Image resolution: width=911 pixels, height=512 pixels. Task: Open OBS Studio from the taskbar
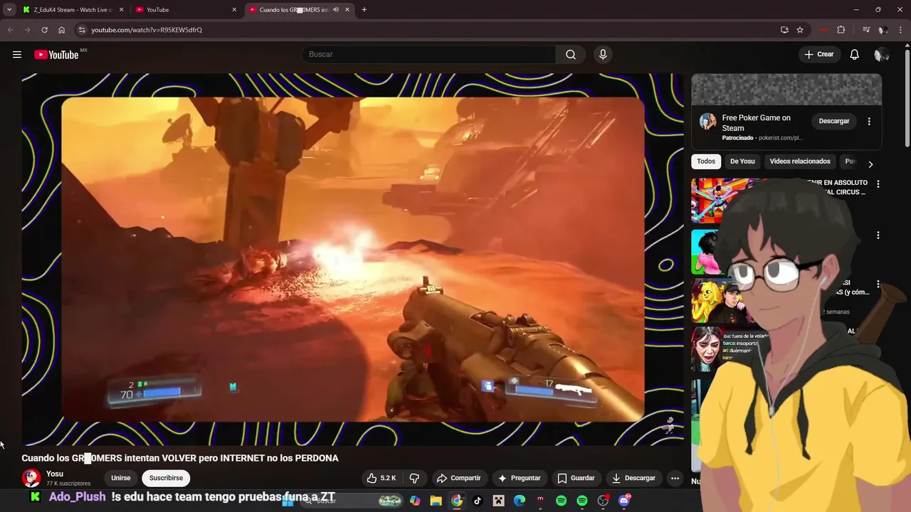603,501
